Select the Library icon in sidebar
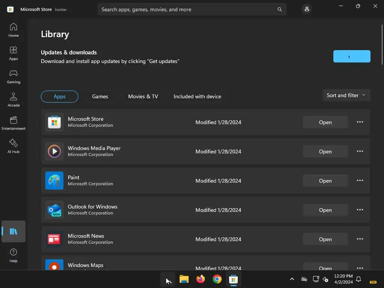 (13, 231)
